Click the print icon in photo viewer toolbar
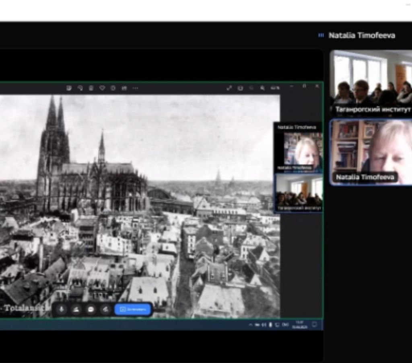The width and height of the screenshot is (412, 363). 124,88
